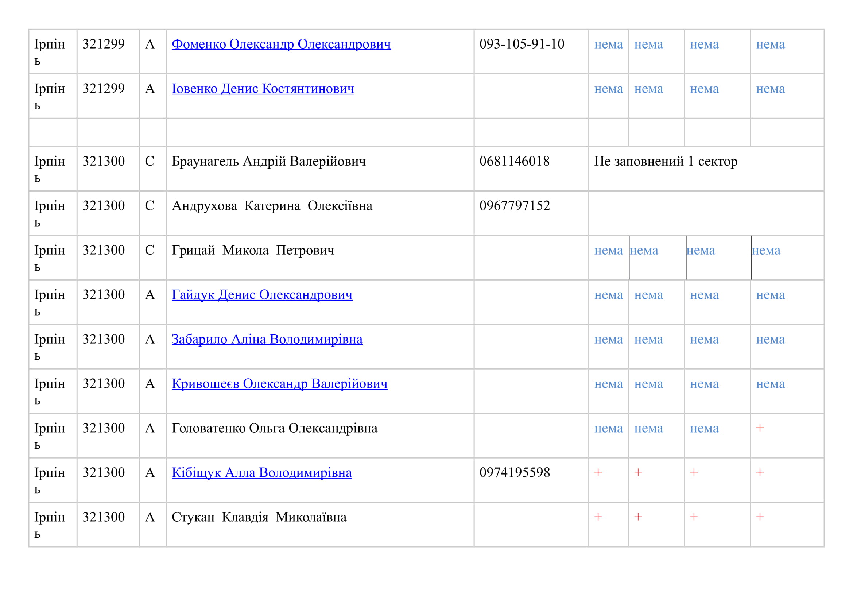Click first 'нема' in Фоменко row

point(608,45)
